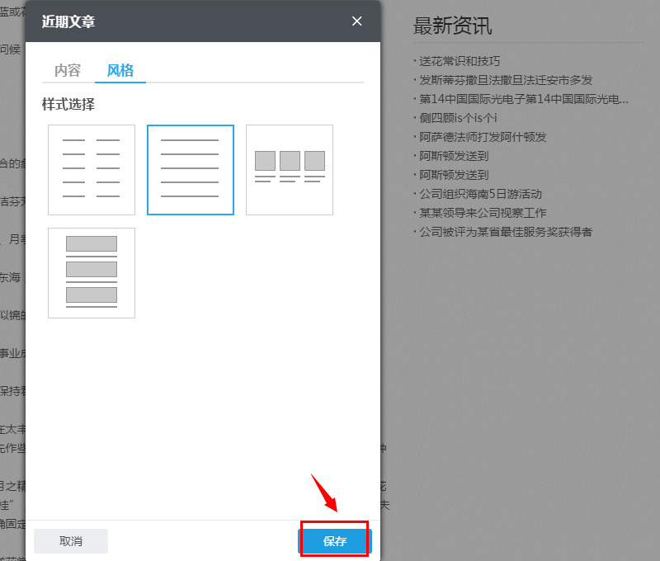Open article 某某领导来公司视察工作
Viewport: 660px width, 561px height.
(x=482, y=213)
